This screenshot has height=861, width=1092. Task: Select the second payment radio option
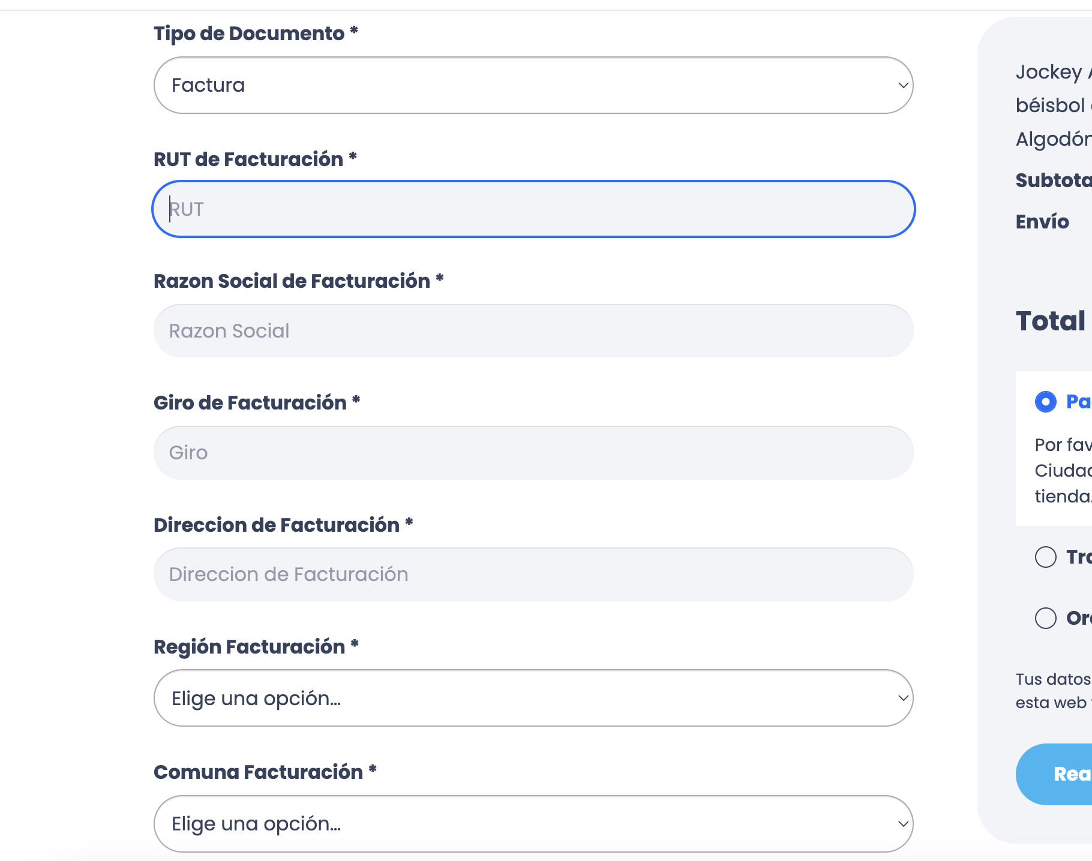point(1045,557)
